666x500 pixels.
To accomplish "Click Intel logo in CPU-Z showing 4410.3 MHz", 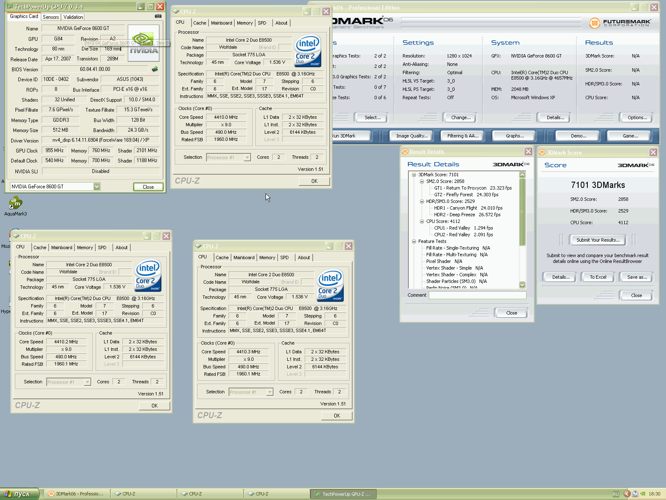I will [x=330, y=286].
